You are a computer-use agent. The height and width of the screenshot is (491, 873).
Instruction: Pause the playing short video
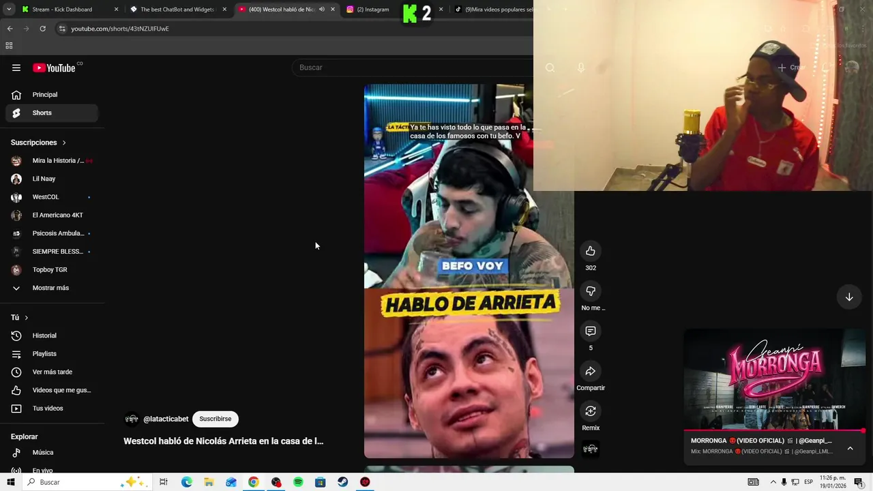tap(469, 271)
